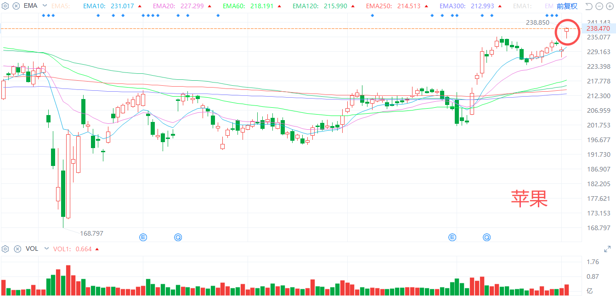This screenshot has height=298, width=616.
Task: Click the 191.730 price axis label
Action: click(x=598, y=155)
